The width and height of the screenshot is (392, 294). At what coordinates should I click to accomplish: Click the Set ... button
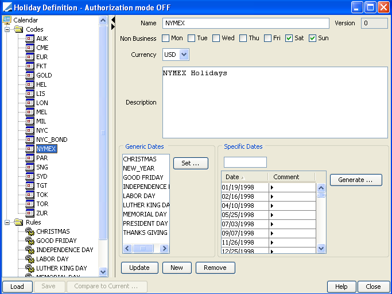[191, 164]
